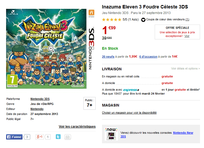Screen dimensions: 204x148
Task: Click the heart Coups de cœur icon
Action: [x=143, y=20]
